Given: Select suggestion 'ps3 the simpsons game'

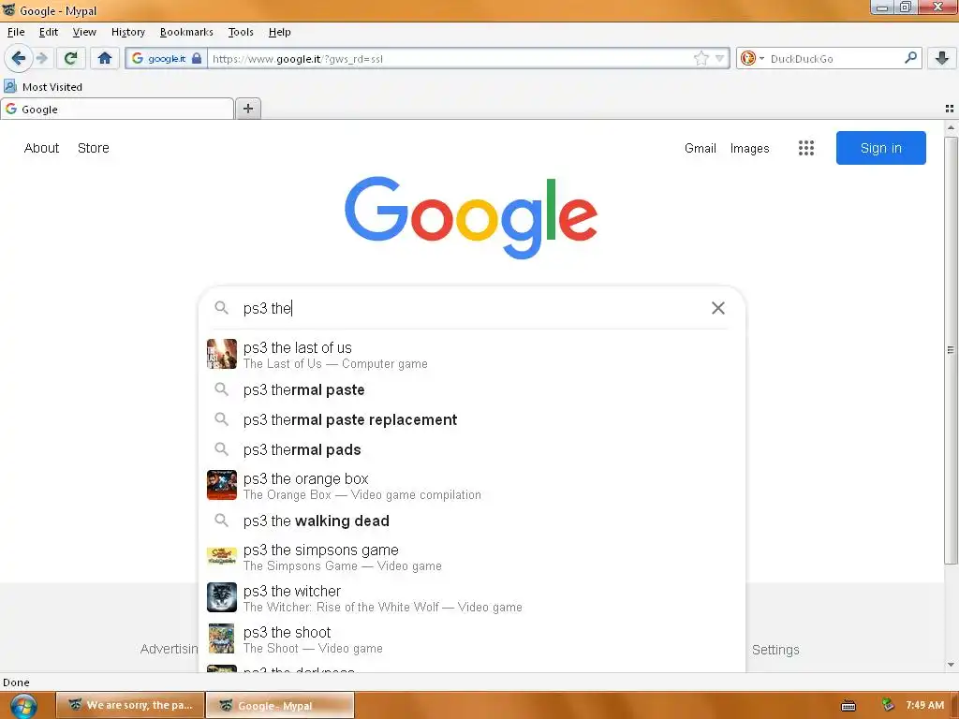Looking at the screenshot, I should coord(472,557).
